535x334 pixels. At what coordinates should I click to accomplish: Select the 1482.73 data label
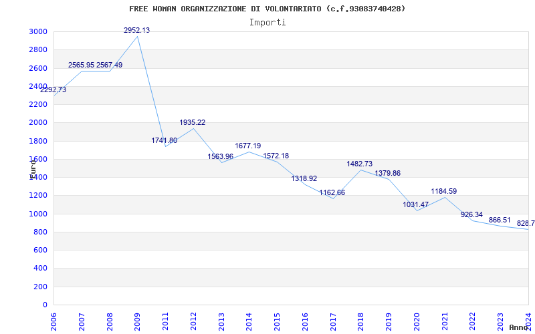[360, 164]
